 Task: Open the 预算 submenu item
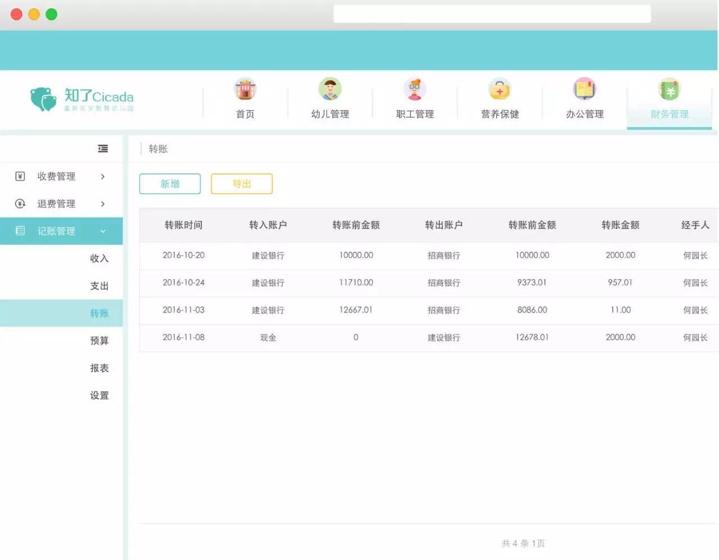(x=99, y=341)
